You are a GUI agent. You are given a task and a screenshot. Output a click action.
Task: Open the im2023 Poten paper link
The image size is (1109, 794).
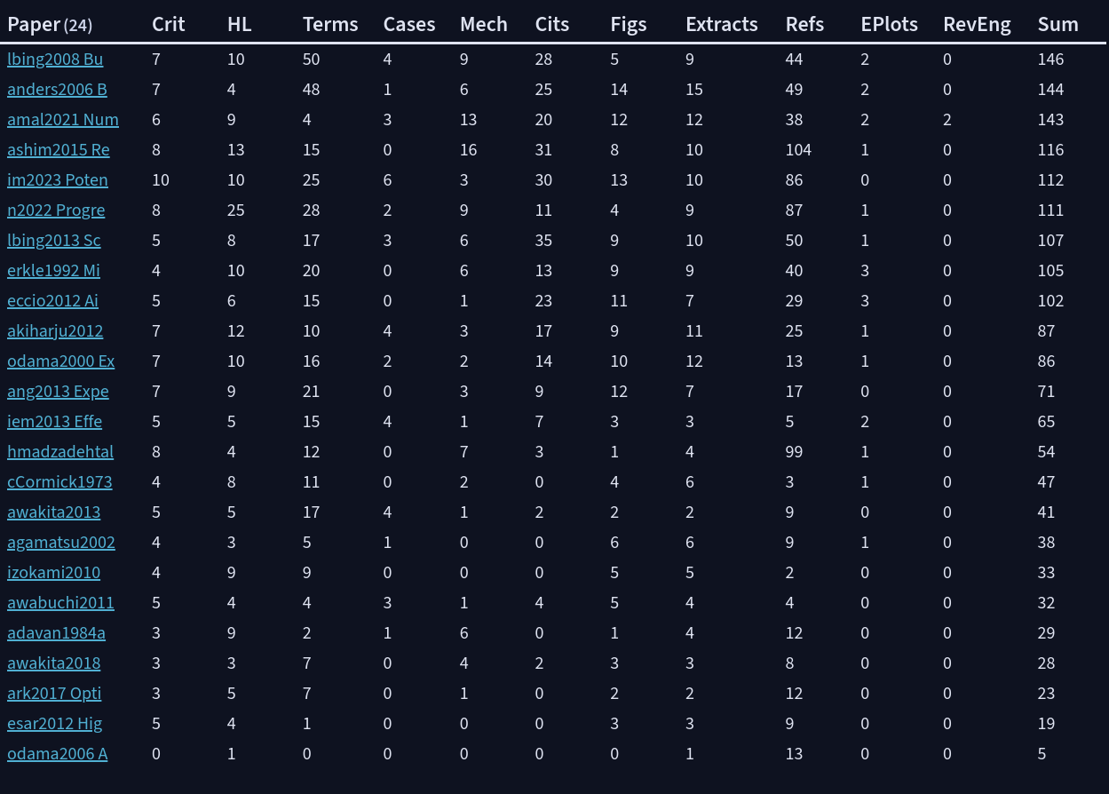coord(58,180)
